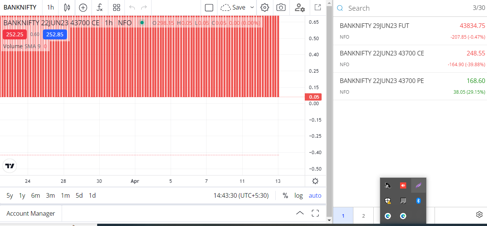487x226 pixels.
Task: Select BANKNIFTY 22JUN23 43700 PE in watchlist
Action: tap(410, 86)
